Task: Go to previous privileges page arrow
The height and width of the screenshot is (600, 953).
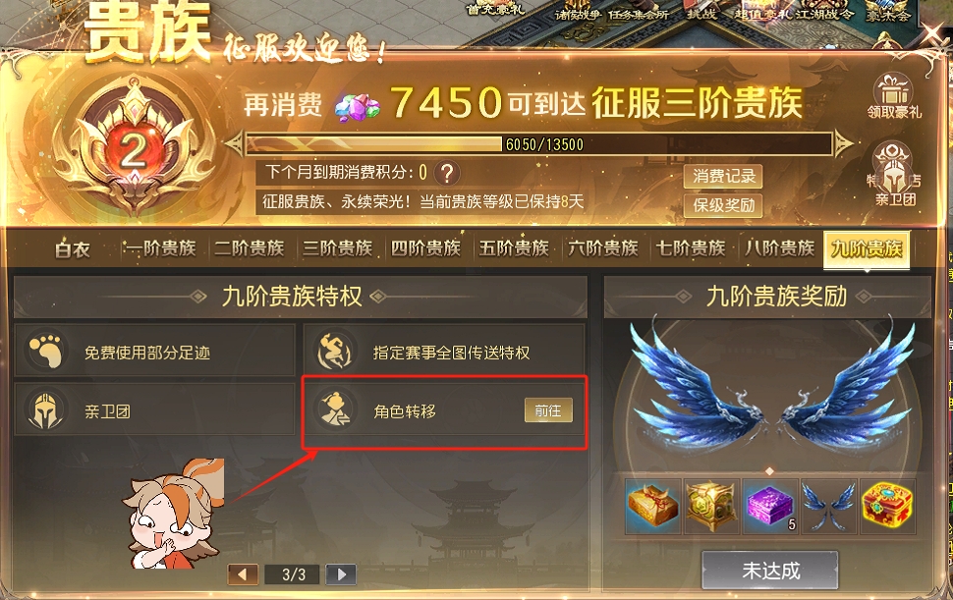Action: (243, 573)
